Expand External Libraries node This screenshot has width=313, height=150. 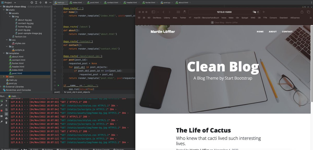tap(1, 87)
